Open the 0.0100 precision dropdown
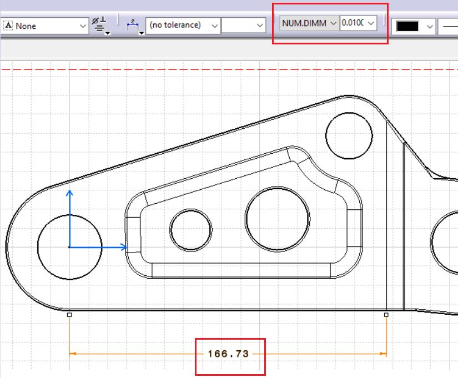The image size is (458, 378). pyautogui.click(x=371, y=23)
